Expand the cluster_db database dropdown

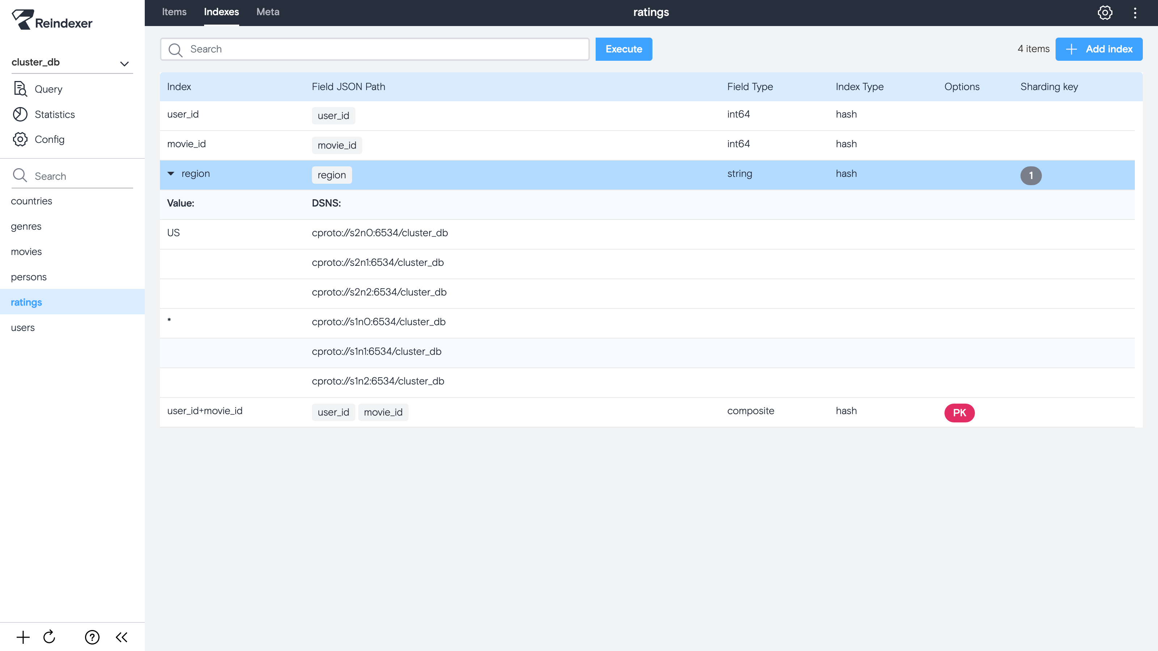point(124,63)
